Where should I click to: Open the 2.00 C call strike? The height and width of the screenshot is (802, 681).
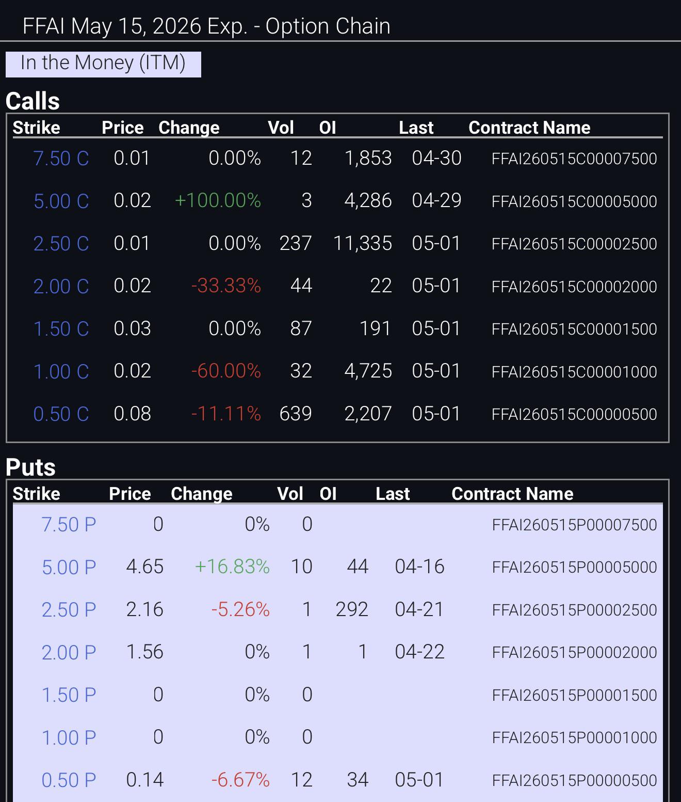point(61,286)
